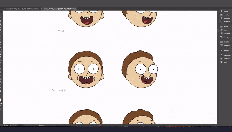This screenshot has height=132, width=232.
Task: Close the Vector Smart Object.ai tab
Action: click(x=4, y=9)
